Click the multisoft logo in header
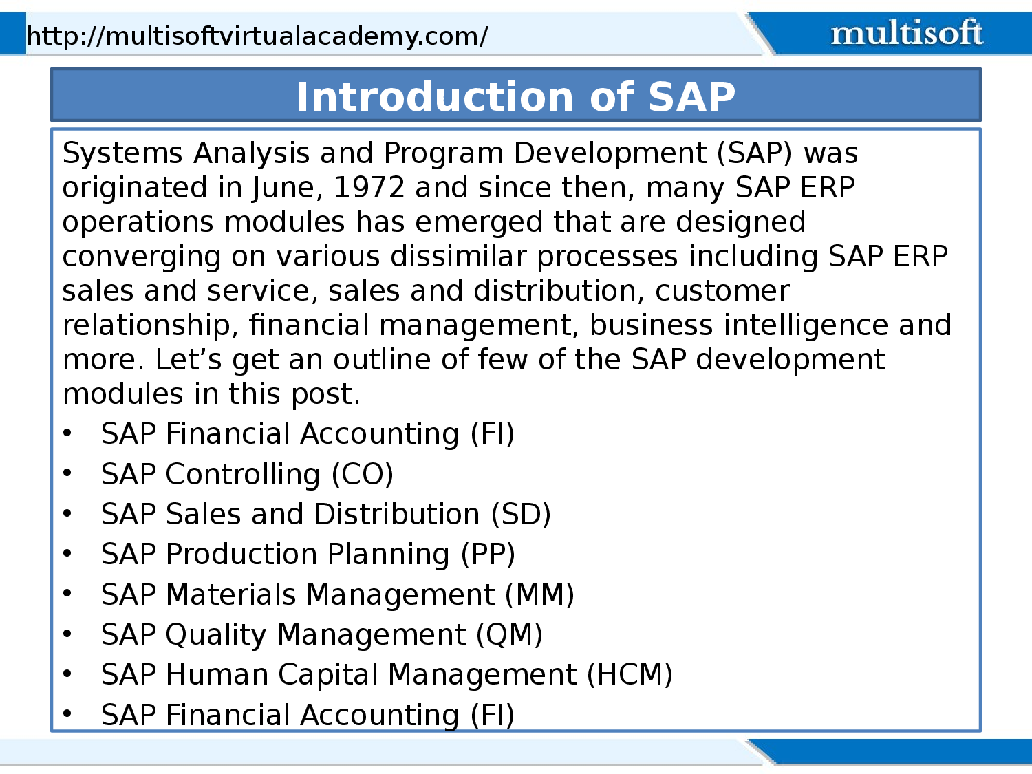Image resolution: width=1032 pixels, height=774 pixels. click(906, 33)
